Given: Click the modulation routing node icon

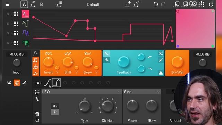Looking at the screenshot, I should pyautogui.click(x=38, y=83).
